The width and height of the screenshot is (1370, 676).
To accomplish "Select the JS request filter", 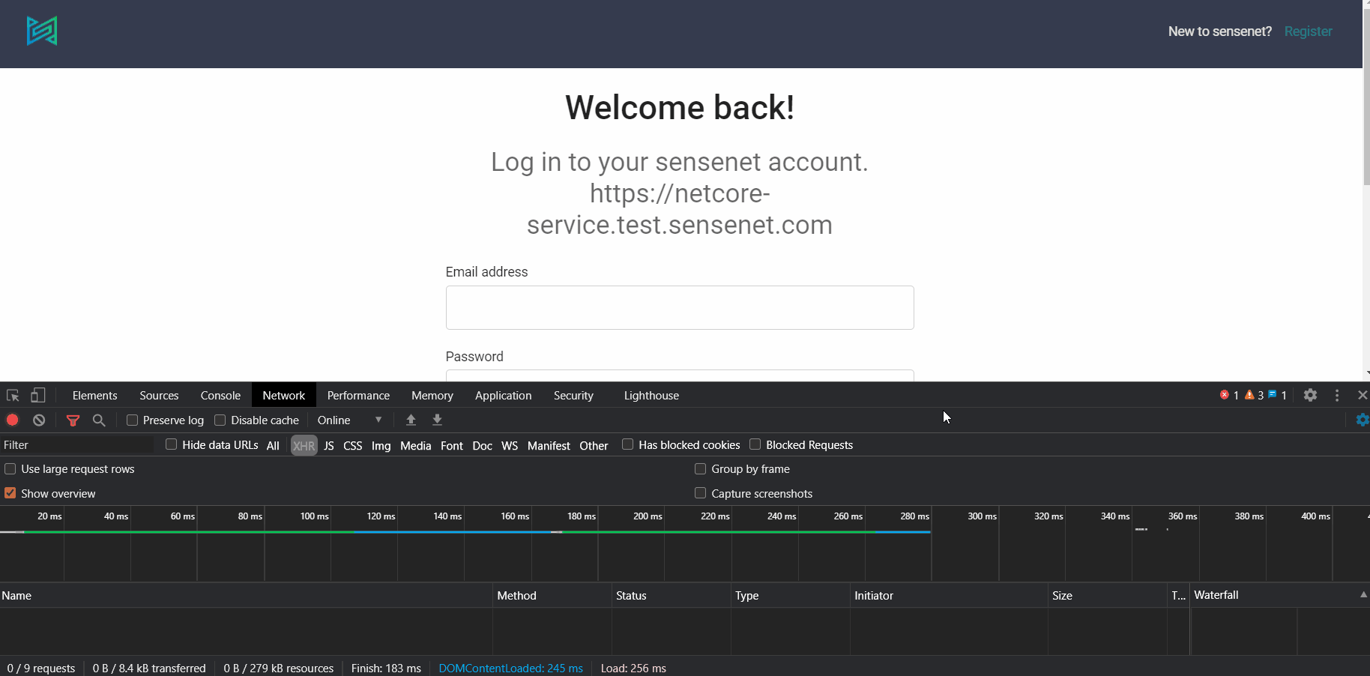I will pos(328,445).
